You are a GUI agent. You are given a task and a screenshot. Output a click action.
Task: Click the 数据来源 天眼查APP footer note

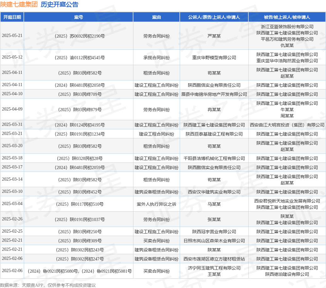[x=48, y=285]
